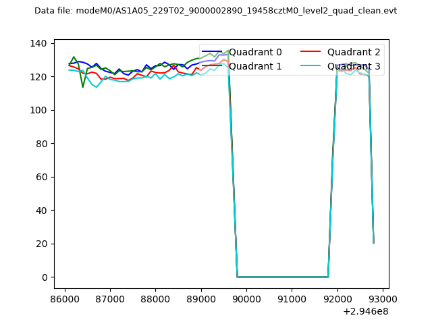Select the Quadrant 3 legend text
This screenshot has width=432, height=324.
tap(354, 66)
